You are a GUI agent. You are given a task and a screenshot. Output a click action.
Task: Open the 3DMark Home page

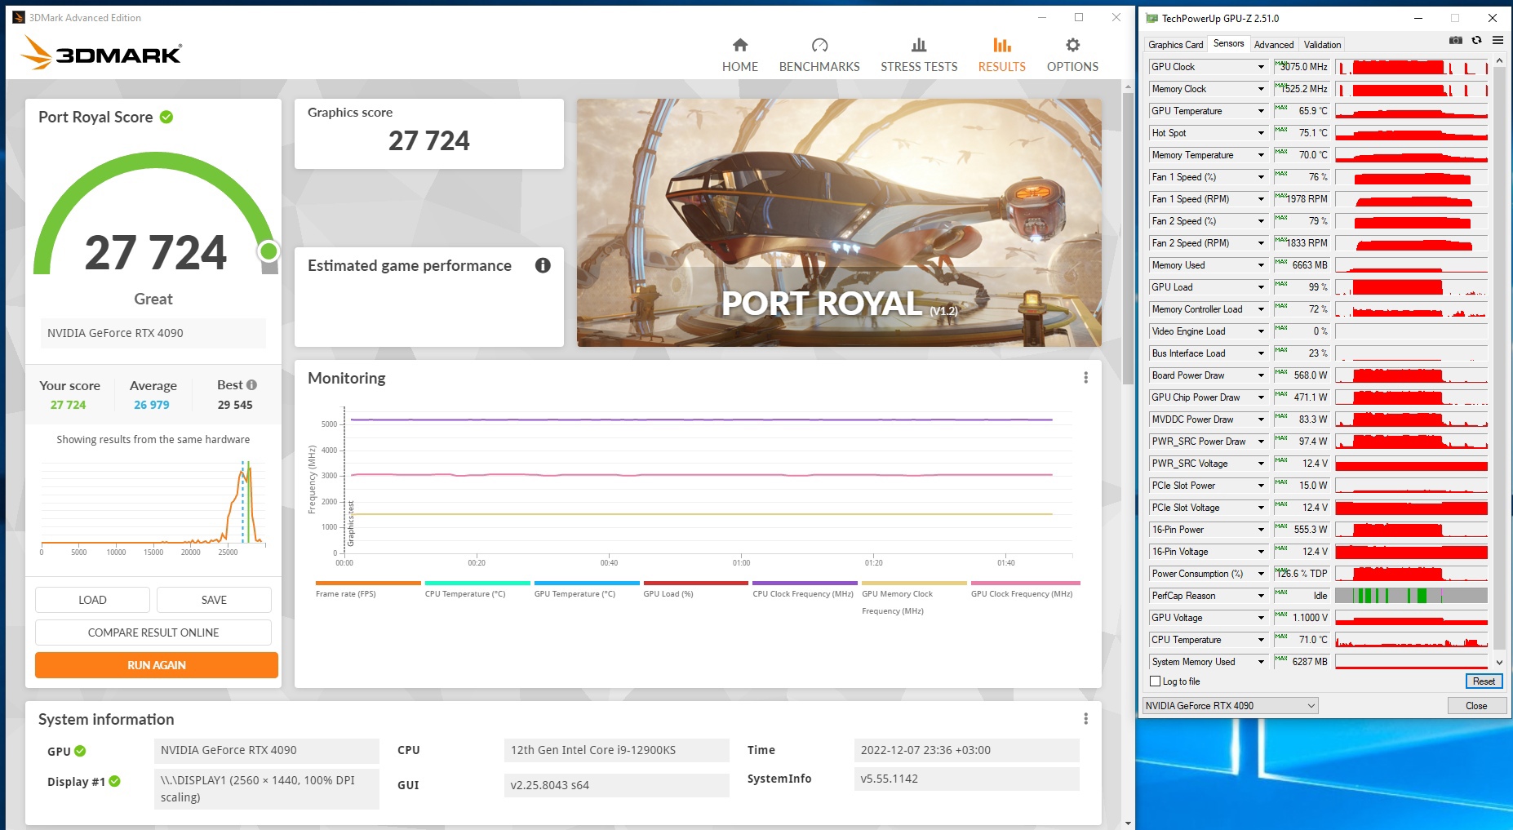click(x=739, y=55)
